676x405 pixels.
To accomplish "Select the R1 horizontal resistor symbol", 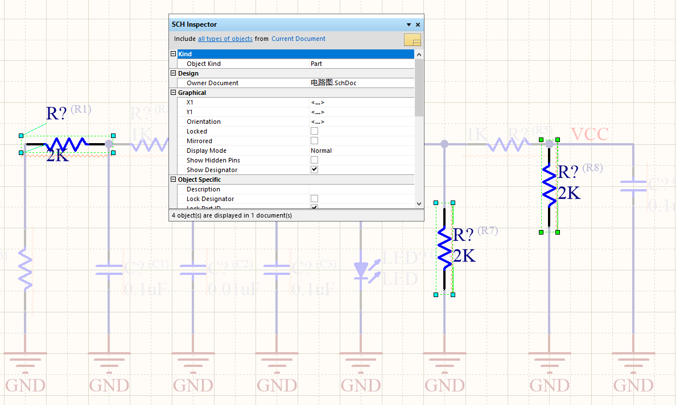I will (67, 144).
